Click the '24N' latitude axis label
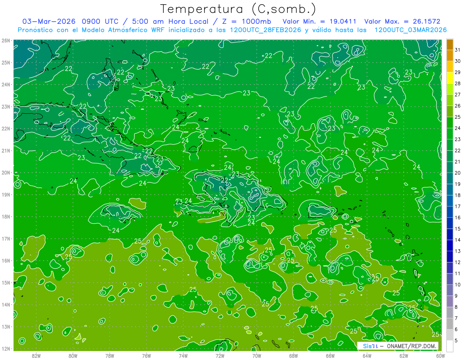 (x=5, y=85)
